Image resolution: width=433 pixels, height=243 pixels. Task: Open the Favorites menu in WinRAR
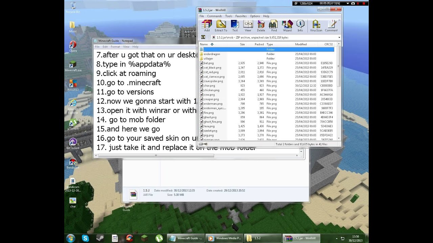(241, 16)
